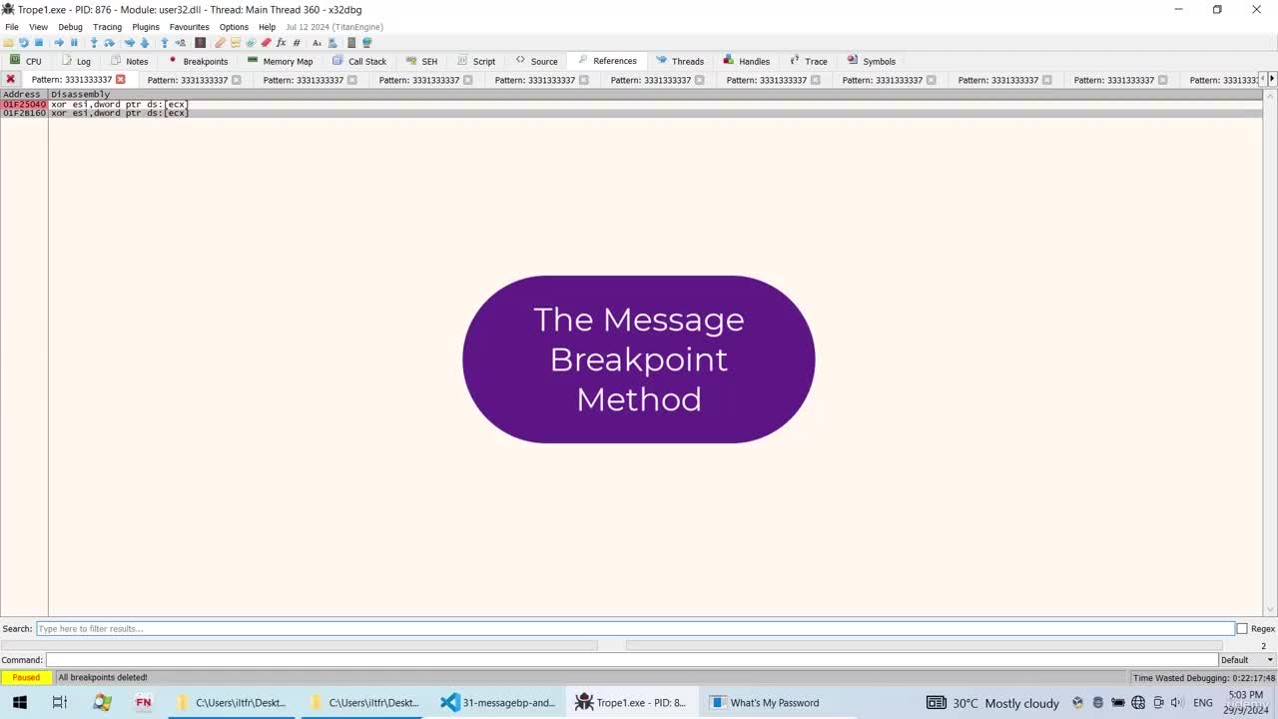Open the Plugins menu
This screenshot has height=719, width=1278.
point(146,27)
